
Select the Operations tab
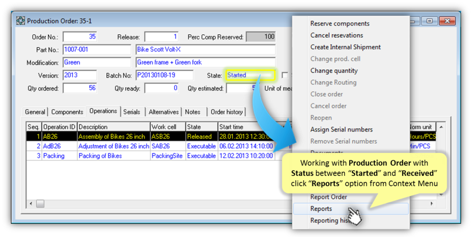point(103,111)
